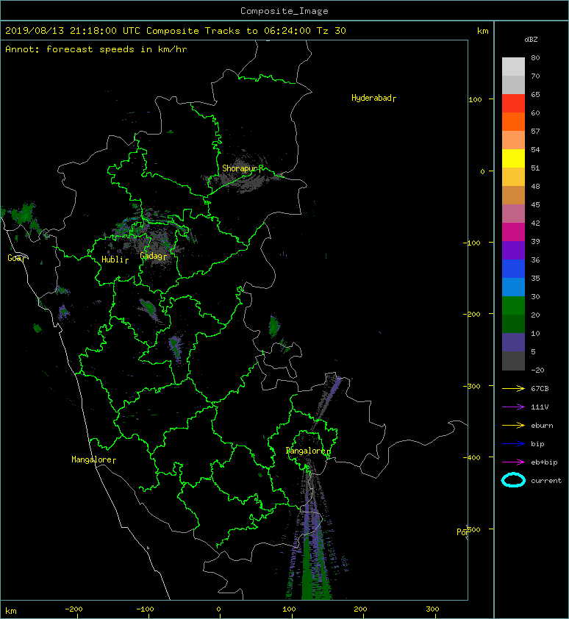This screenshot has width=569, height=619.
Task: Click the Goa label on map
Action: (15, 258)
